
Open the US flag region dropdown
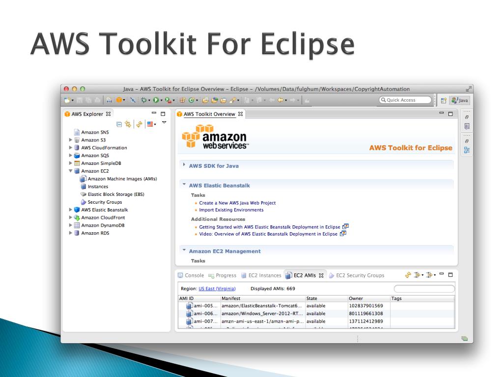click(151, 124)
